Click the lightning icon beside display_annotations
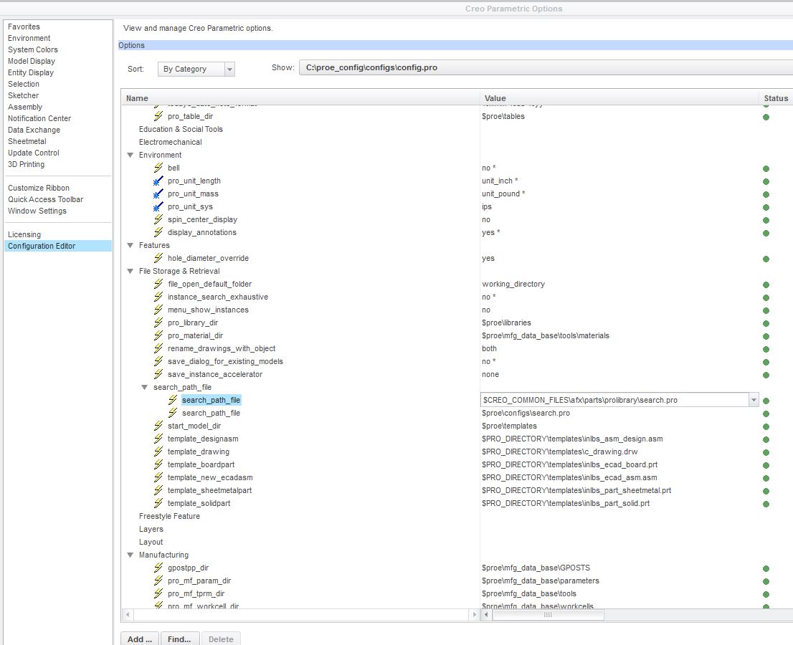Image resolution: width=793 pixels, height=645 pixels. point(158,232)
